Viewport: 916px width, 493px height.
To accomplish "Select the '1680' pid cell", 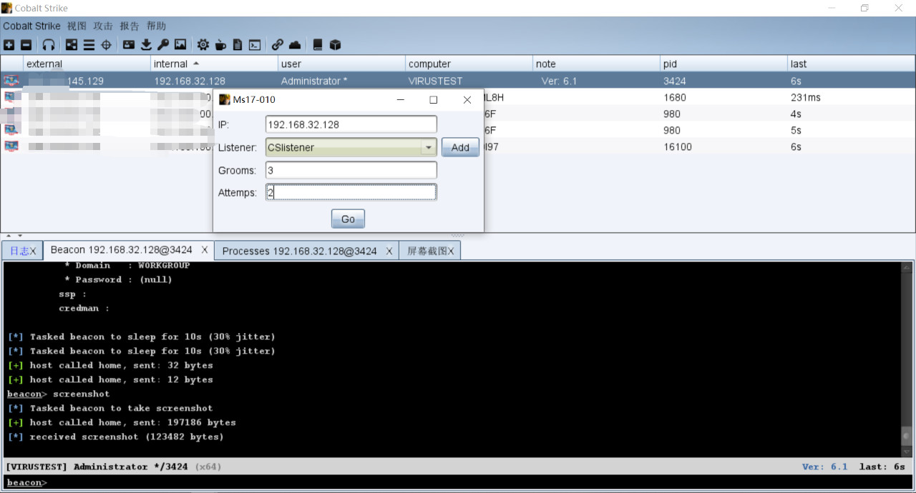I will click(675, 97).
